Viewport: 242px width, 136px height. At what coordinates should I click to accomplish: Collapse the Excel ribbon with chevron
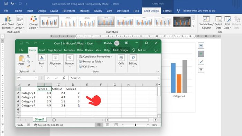click(158, 71)
